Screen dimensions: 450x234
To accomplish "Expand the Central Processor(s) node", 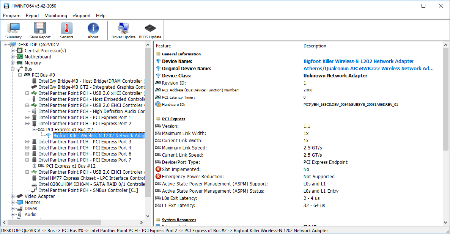I will coord(13,50).
